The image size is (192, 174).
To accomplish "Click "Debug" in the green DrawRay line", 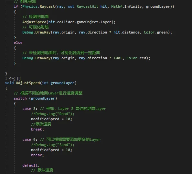I will click(28, 32).
